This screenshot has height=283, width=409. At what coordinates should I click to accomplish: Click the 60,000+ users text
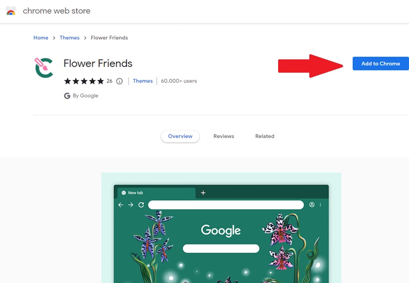pos(179,81)
